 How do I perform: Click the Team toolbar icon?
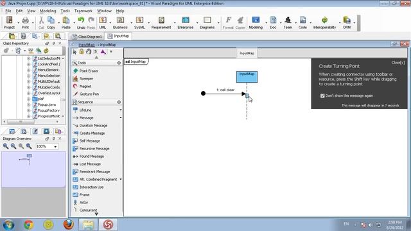point(288,22)
